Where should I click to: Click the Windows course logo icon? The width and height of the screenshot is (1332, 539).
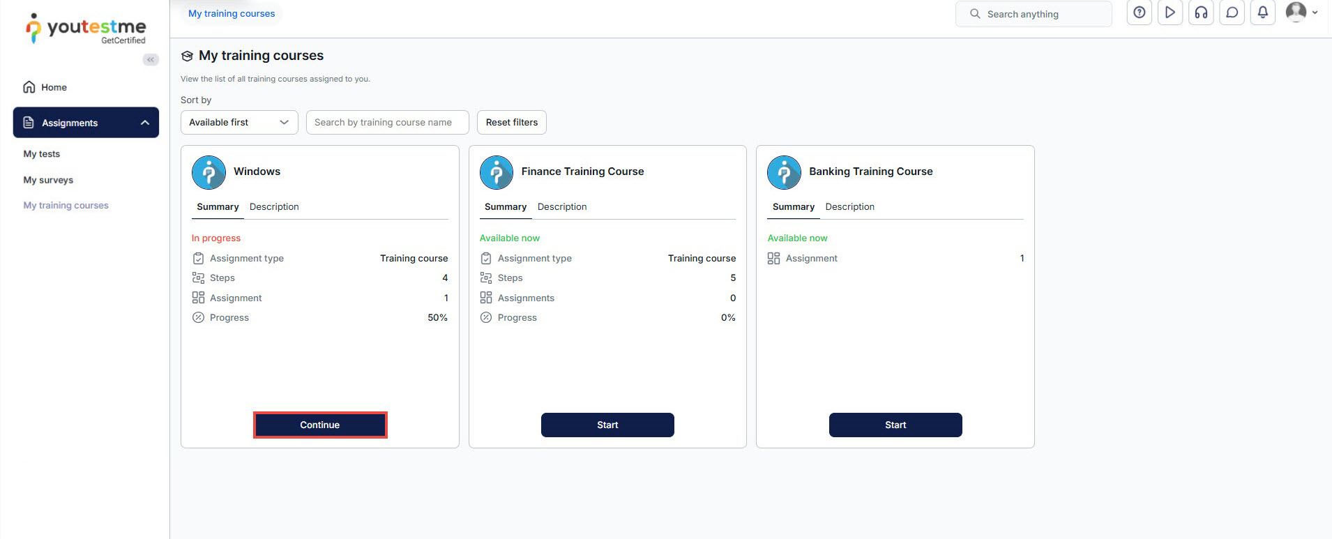tap(209, 172)
